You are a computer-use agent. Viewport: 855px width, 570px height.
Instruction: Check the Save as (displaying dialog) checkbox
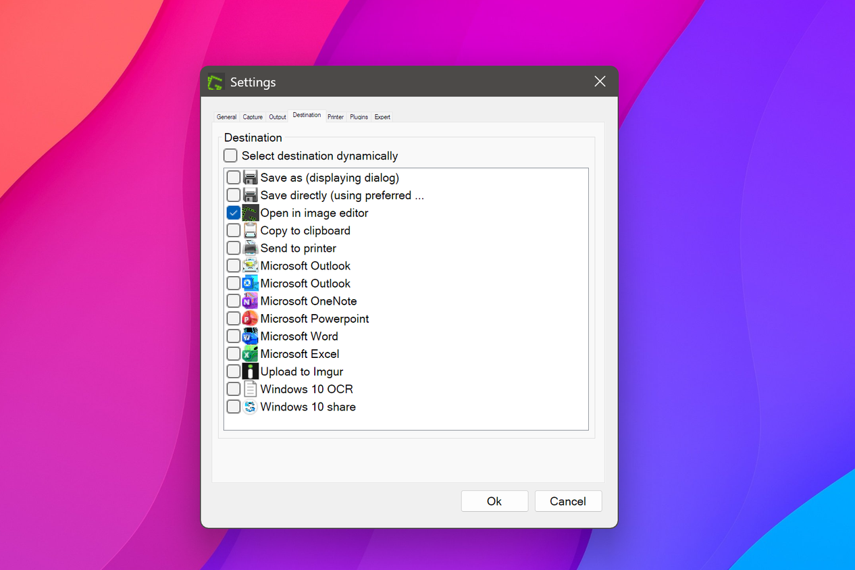pos(234,178)
